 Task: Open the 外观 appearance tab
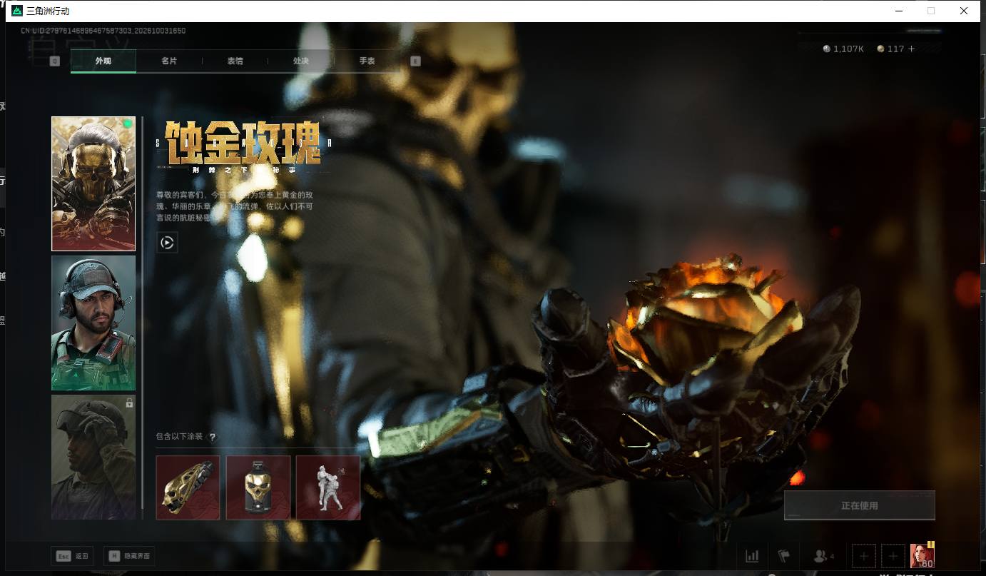[103, 61]
